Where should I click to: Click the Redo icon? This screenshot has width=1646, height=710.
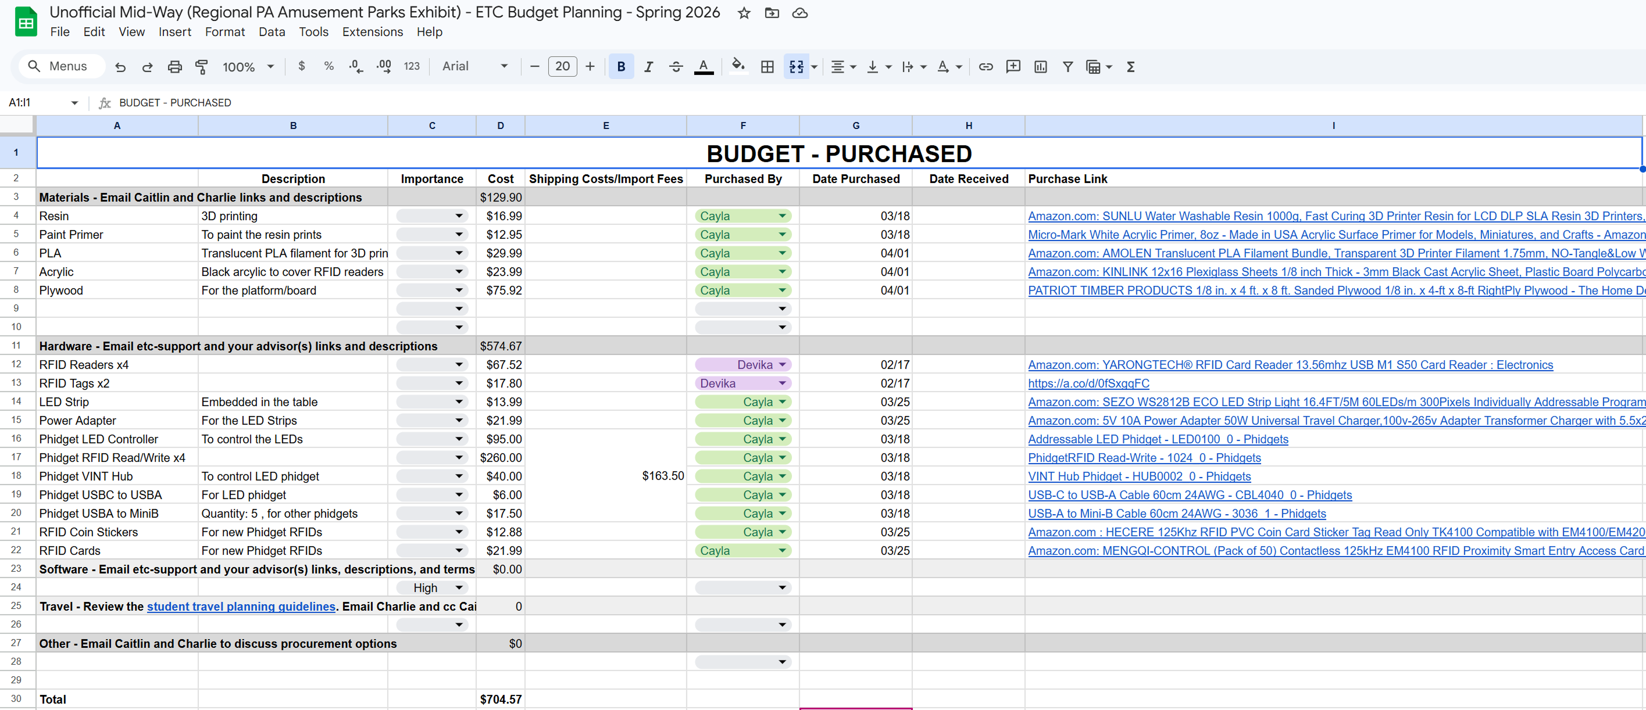147,66
